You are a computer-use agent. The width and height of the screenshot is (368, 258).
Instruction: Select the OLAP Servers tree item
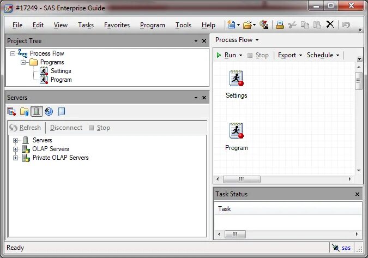click(x=51, y=149)
